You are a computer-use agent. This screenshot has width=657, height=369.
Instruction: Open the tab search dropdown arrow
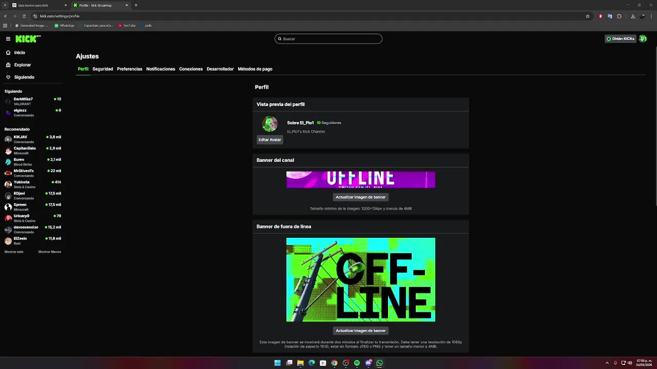pyautogui.click(x=4, y=5)
